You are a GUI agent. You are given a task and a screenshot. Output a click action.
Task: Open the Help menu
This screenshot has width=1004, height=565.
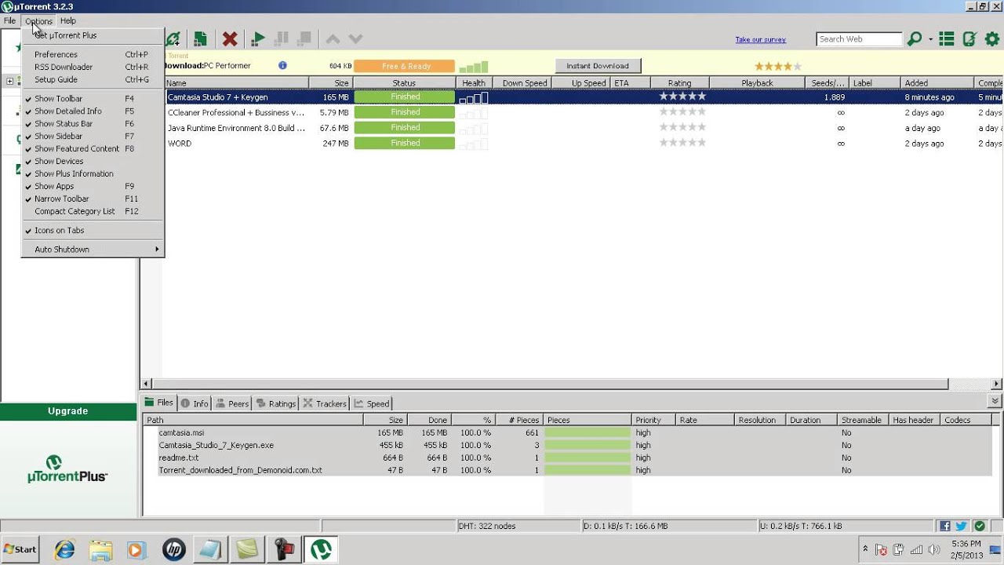tap(68, 21)
